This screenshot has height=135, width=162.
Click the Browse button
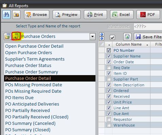point(37,15)
